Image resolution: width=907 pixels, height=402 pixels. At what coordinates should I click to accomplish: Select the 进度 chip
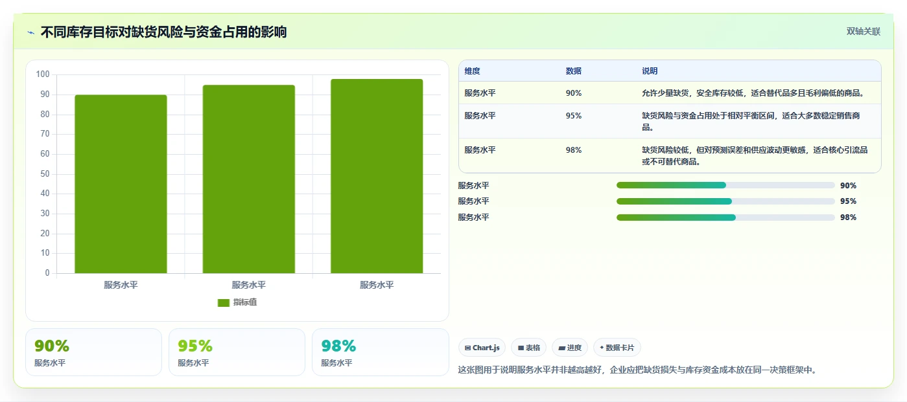570,348
